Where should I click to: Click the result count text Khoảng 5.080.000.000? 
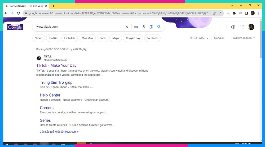point(62,49)
